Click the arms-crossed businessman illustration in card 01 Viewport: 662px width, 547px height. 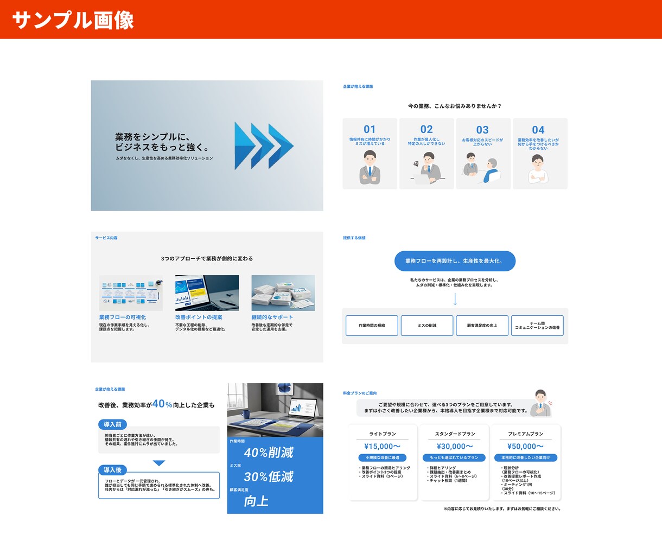click(x=370, y=167)
